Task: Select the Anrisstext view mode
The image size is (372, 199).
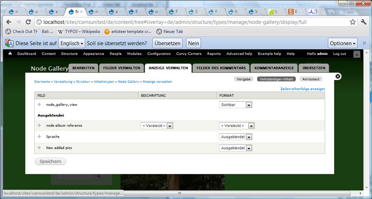Action: (x=311, y=79)
